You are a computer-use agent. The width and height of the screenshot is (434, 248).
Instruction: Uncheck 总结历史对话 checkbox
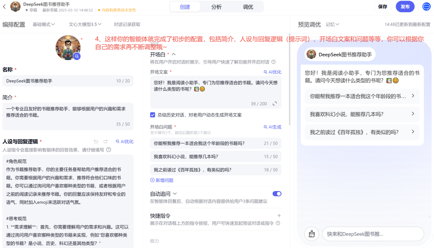pos(153,115)
